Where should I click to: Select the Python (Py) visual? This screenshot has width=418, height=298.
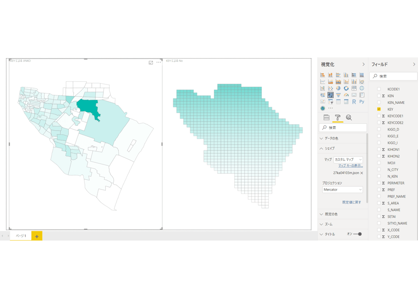coord(362,102)
